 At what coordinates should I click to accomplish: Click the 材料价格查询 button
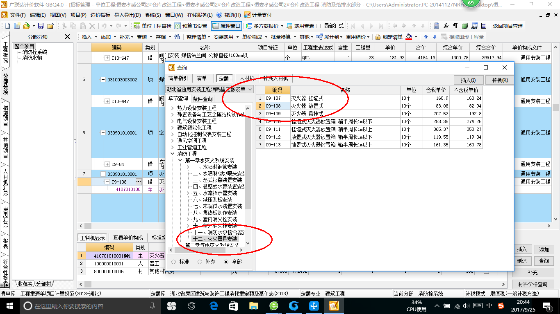point(533,284)
